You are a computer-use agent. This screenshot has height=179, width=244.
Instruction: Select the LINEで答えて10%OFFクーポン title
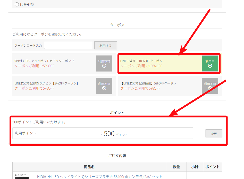(141, 61)
